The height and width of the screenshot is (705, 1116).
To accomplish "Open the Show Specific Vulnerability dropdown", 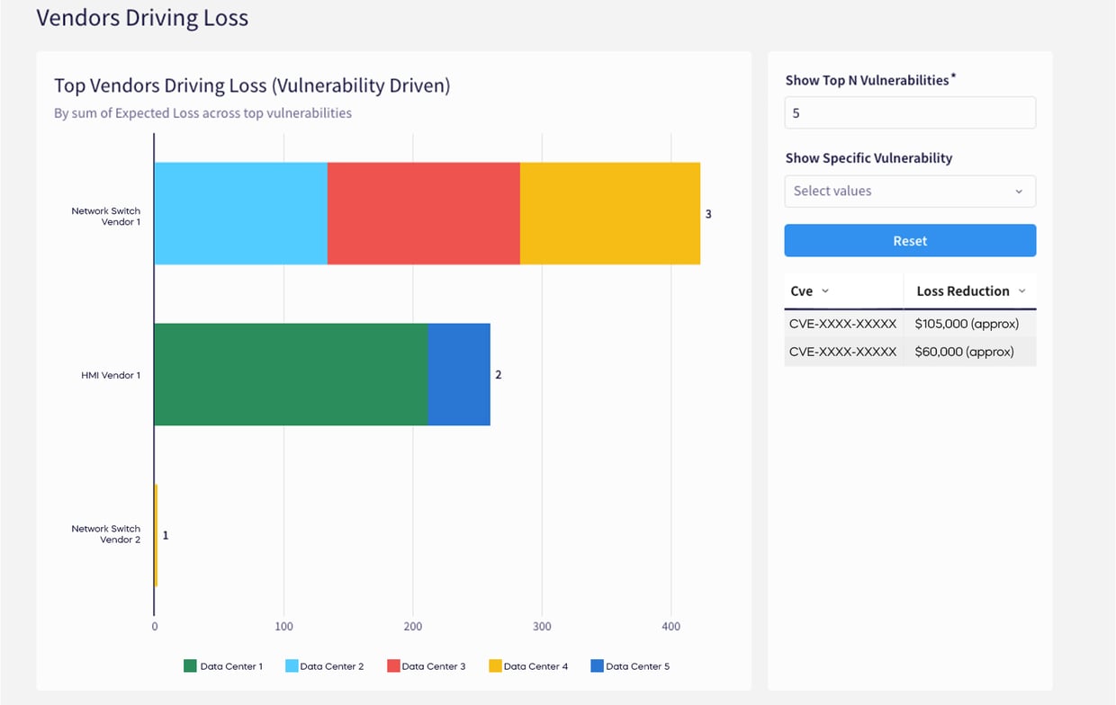I will [x=910, y=192].
